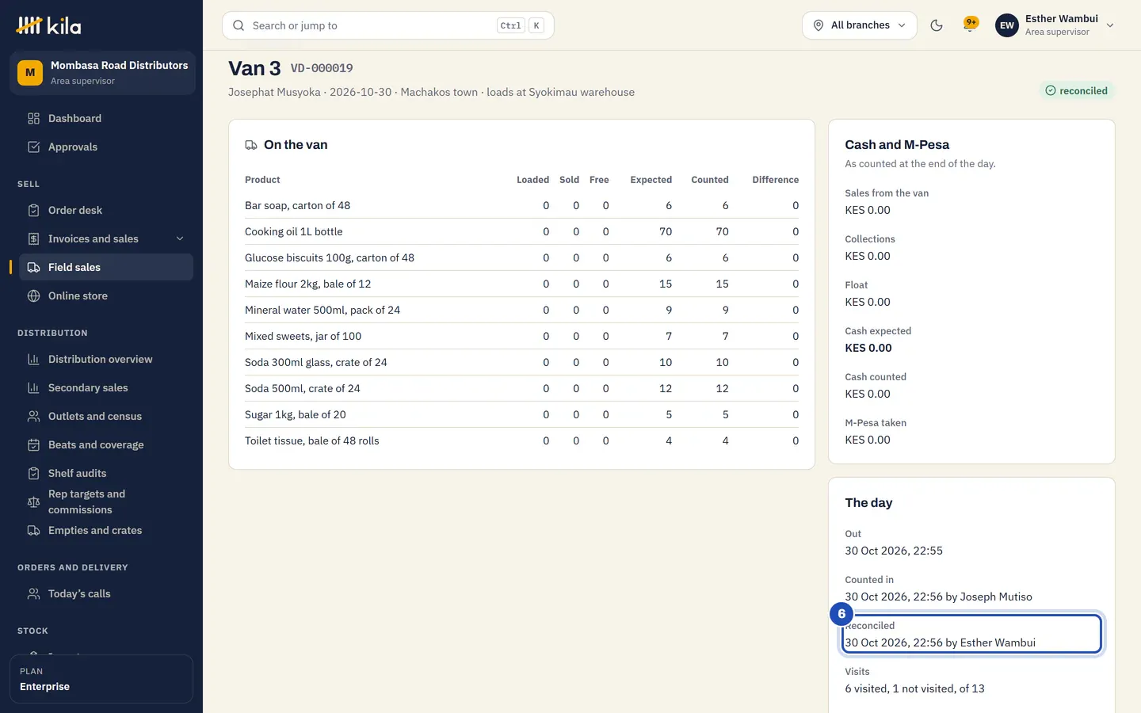
Task: Click the Kila logo
Action: (x=48, y=25)
